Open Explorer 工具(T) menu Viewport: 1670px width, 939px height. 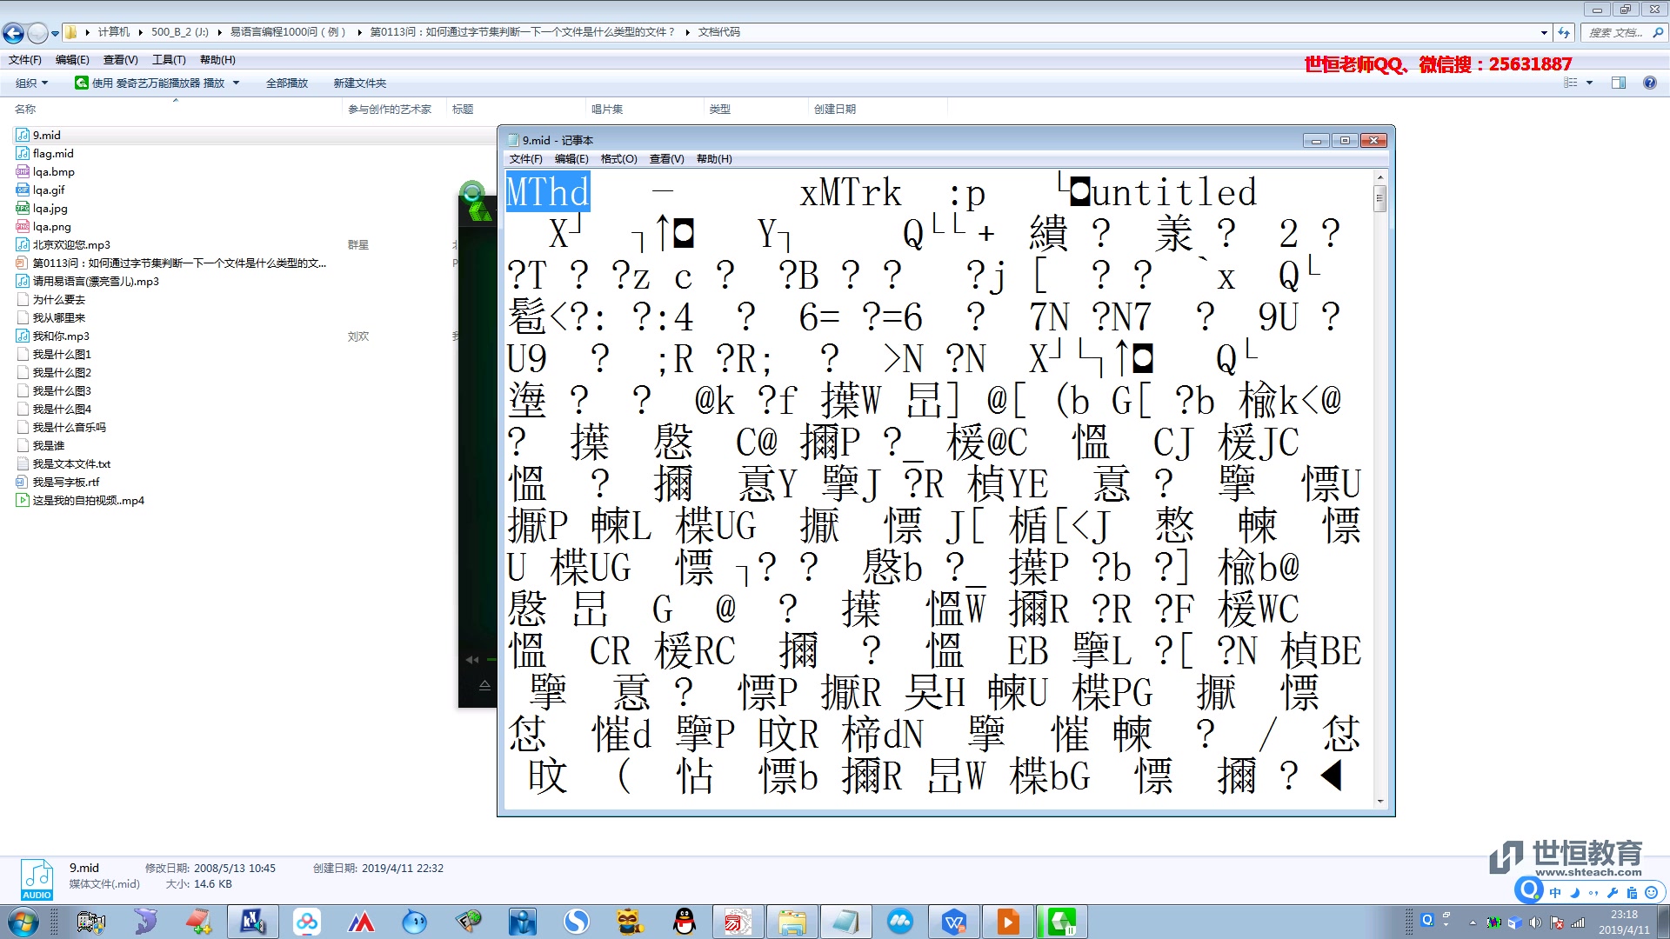(x=169, y=60)
